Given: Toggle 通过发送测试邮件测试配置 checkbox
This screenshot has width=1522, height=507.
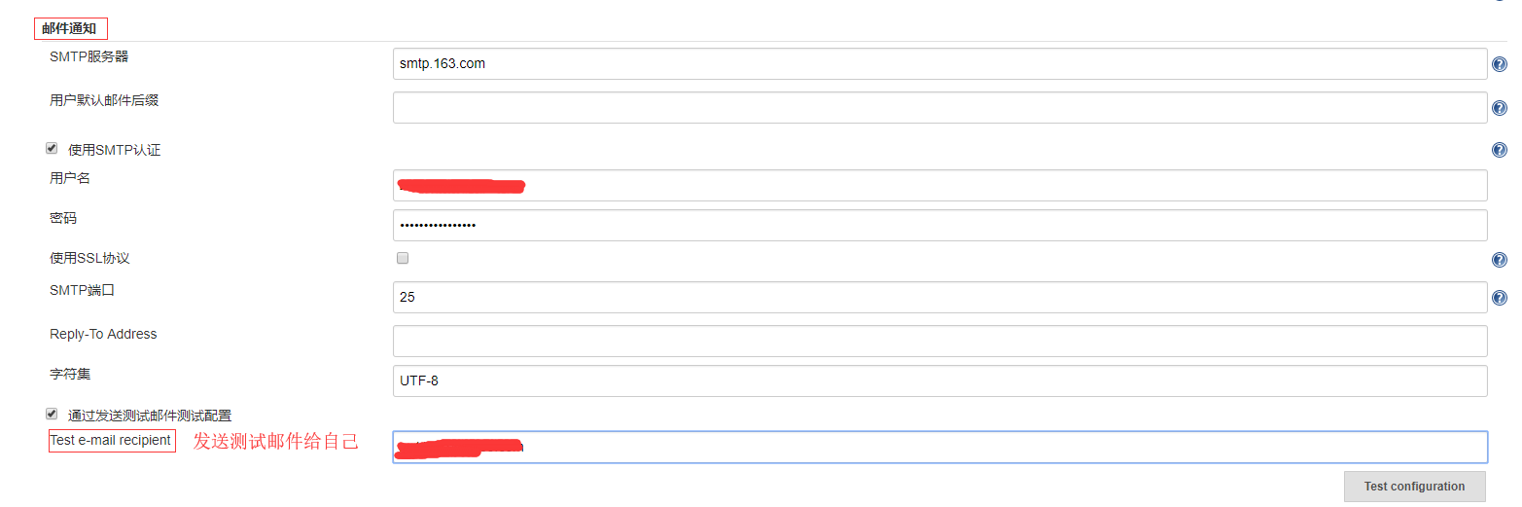Looking at the screenshot, I should tap(52, 414).
